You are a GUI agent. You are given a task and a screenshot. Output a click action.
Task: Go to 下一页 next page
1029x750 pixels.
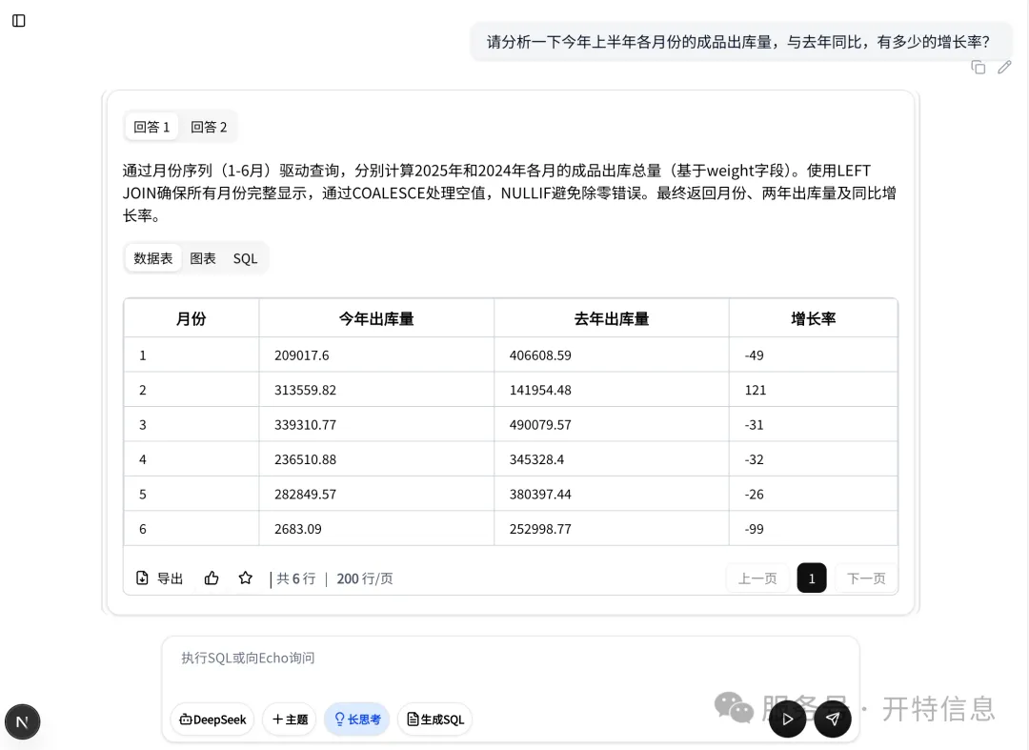pyautogui.click(x=866, y=578)
